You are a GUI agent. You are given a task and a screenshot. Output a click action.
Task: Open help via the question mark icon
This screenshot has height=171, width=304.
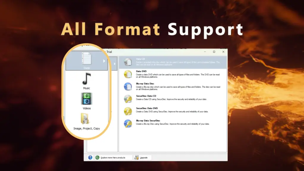(90, 157)
